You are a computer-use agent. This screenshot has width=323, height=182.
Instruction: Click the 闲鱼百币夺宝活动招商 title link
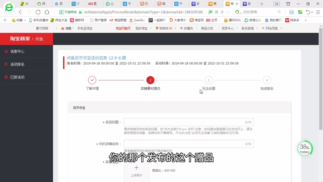[x=96, y=58]
